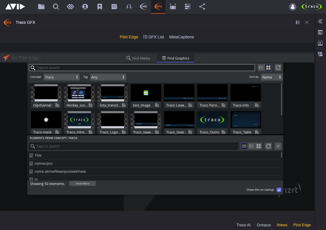Open the linked diamonds icon in top bar

pos(70,7)
